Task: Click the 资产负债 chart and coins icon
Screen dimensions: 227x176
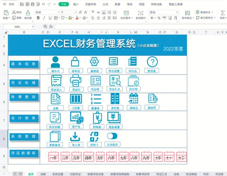Action: [77, 117]
